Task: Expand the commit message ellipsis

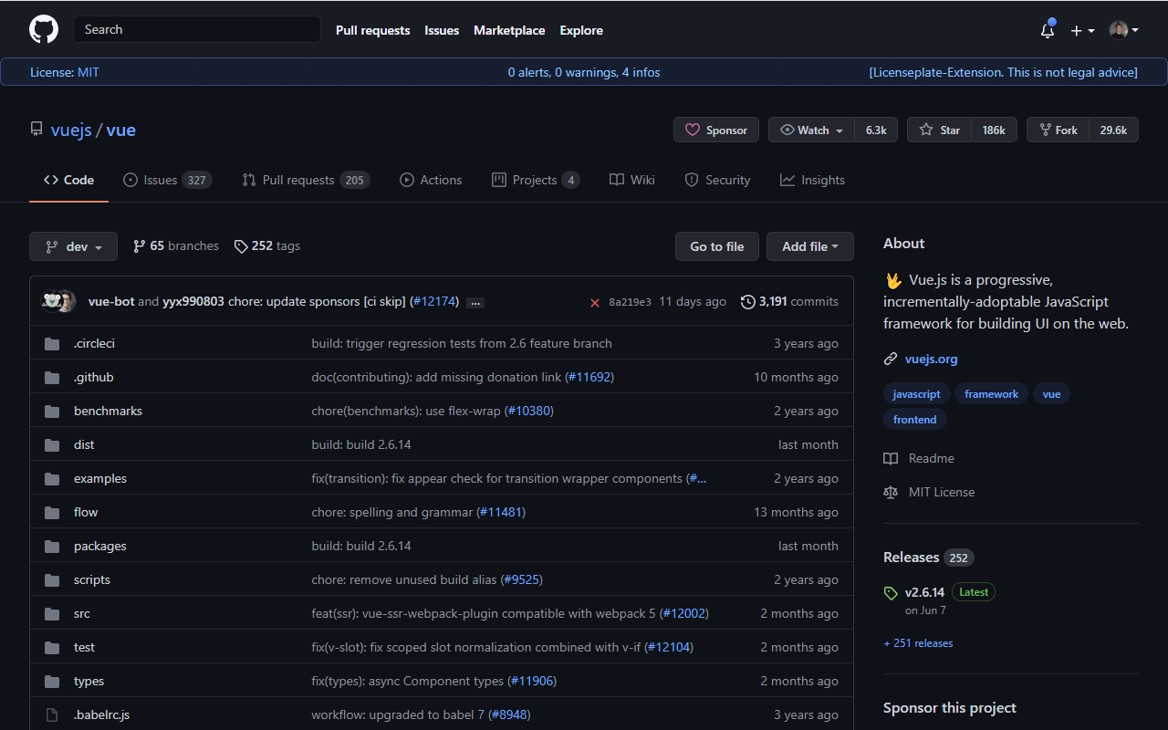Action: pos(475,302)
